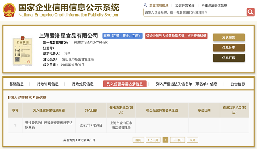Select the 列入经营异常名录信息 tab
Image resolution: width=257 pixels, height=149 pixels.
point(125,84)
